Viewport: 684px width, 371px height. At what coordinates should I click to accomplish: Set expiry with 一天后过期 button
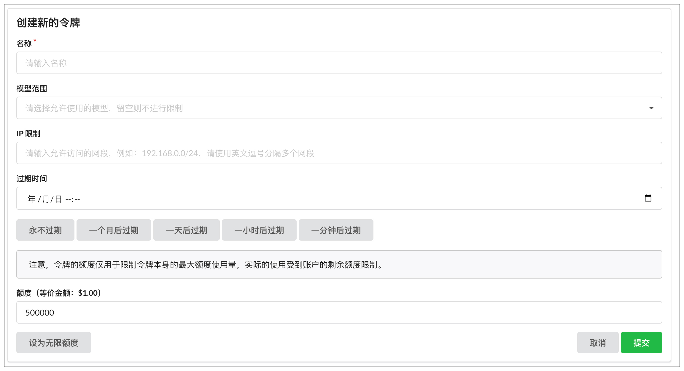[186, 230]
